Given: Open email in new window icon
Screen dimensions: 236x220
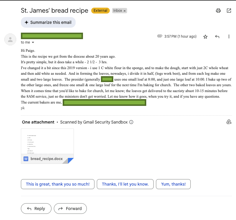Looking at the screenshot, I should click(x=229, y=11).
